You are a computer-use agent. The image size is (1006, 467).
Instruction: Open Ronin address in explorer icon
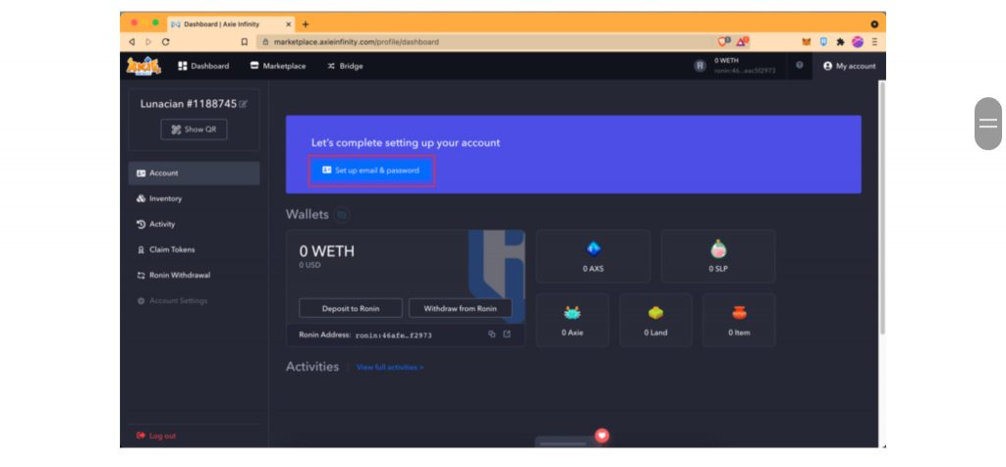click(x=507, y=334)
